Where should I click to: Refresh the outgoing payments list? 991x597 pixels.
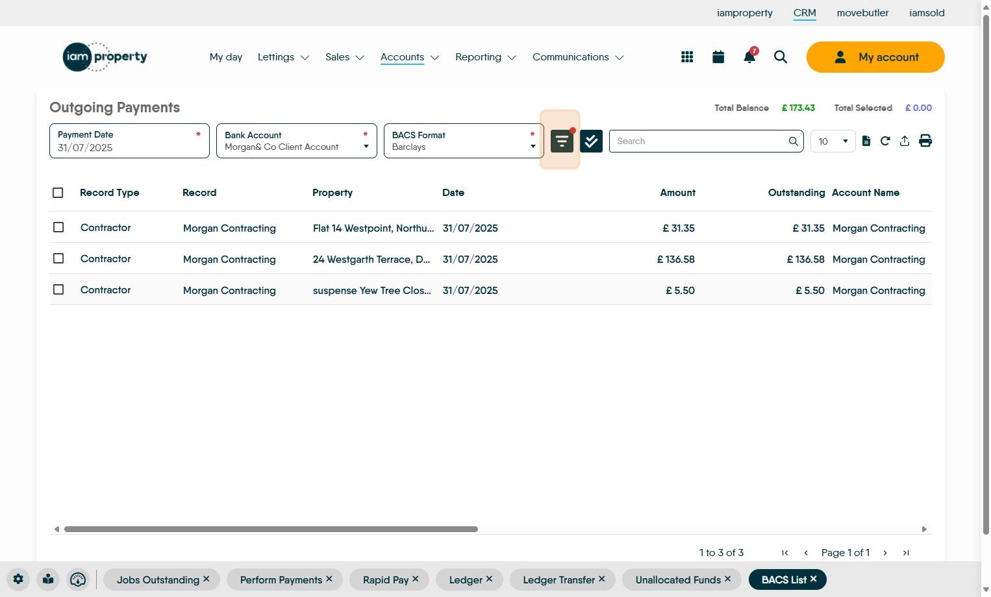(x=885, y=141)
